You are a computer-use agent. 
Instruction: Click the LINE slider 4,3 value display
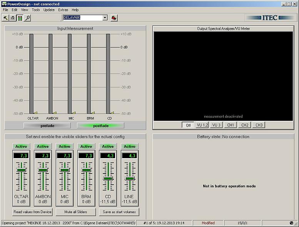(x=130, y=155)
